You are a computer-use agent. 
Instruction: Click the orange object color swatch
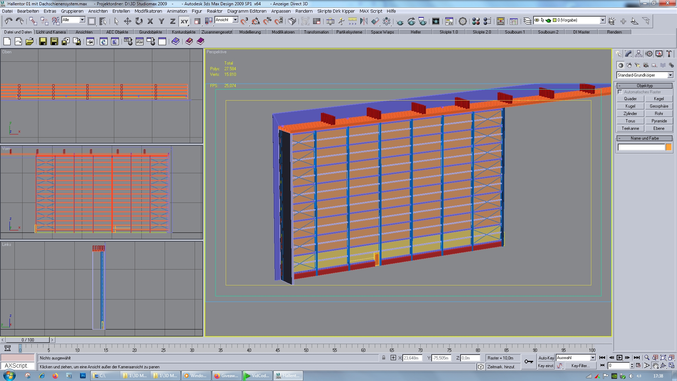click(x=668, y=147)
